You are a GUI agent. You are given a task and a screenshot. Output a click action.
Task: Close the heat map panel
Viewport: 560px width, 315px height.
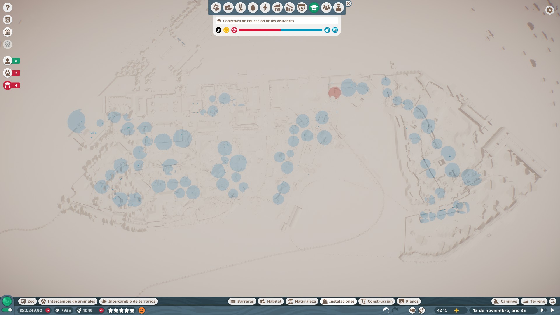click(x=348, y=3)
